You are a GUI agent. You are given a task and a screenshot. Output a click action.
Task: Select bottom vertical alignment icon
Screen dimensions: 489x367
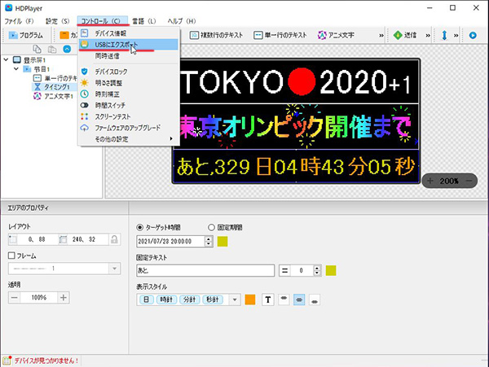pos(315,299)
